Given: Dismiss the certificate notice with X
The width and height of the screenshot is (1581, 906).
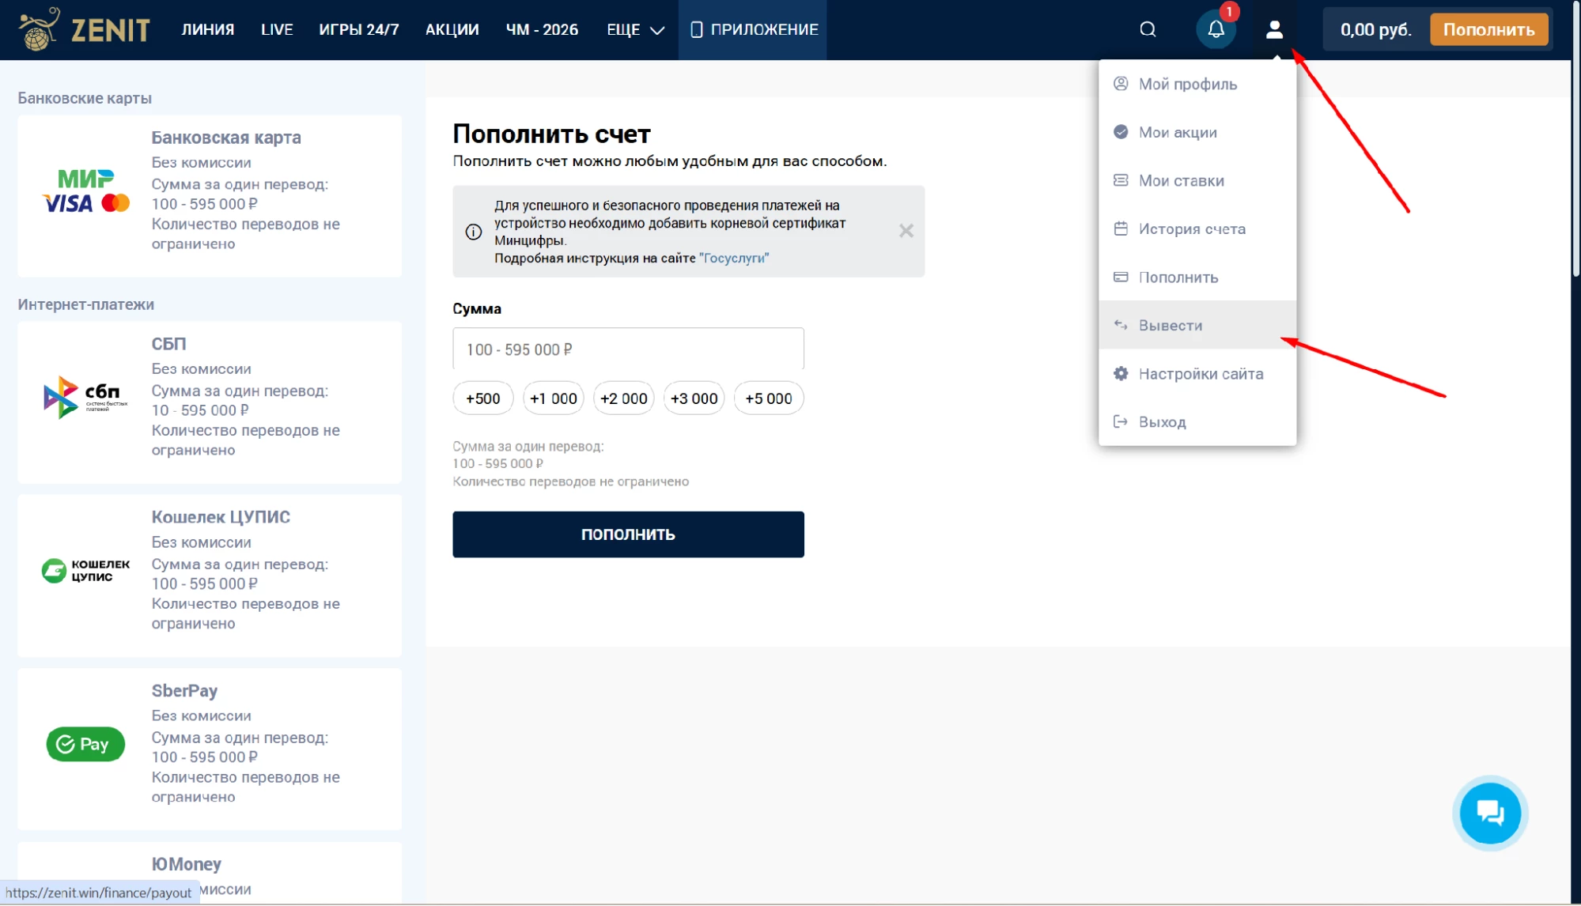Looking at the screenshot, I should pyautogui.click(x=906, y=231).
